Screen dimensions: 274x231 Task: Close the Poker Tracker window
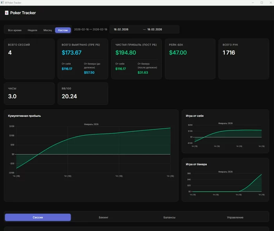tap(271, 3)
